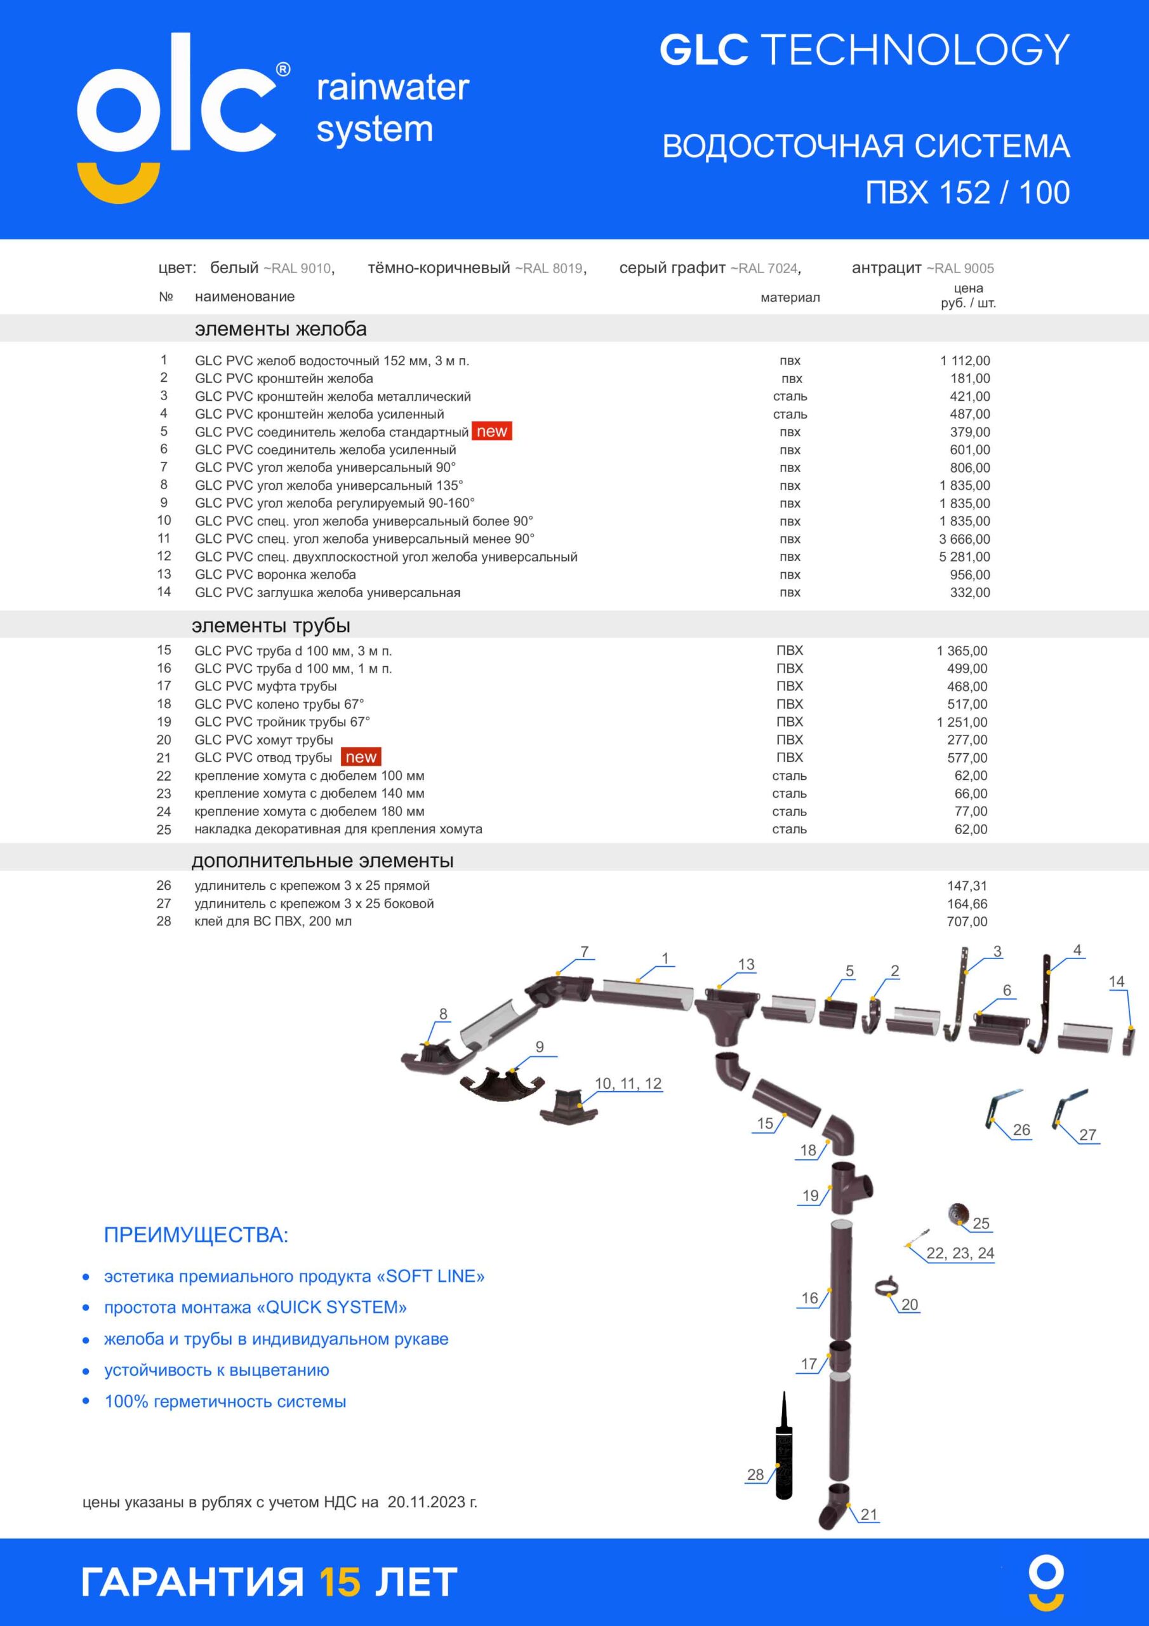Screen dimensions: 1149x1626
Task: Click price '5 281,00'
Action: pyautogui.click(x=965, y=556)
